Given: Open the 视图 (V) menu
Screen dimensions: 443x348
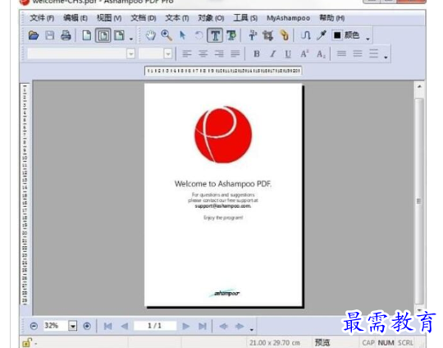Looking at the screenshot, I should click(109, 18).
